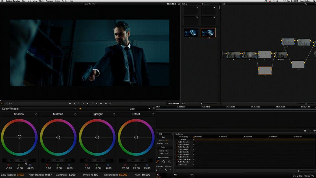Step one frame forward
Image resolution: width=316 pixels, height=178 pixels.
click(x=96, y=104)
